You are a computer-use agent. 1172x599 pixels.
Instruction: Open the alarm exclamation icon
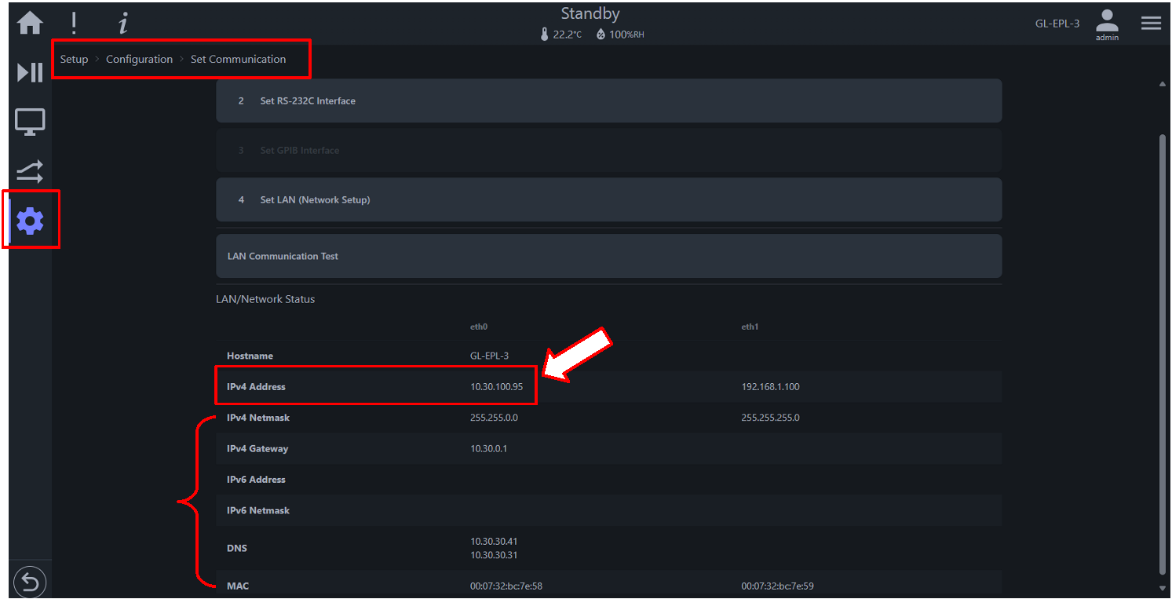point(74,23)
